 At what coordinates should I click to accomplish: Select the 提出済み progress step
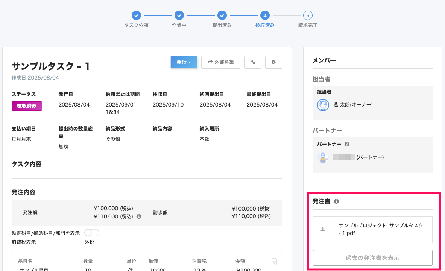click(x=222, y=15)
